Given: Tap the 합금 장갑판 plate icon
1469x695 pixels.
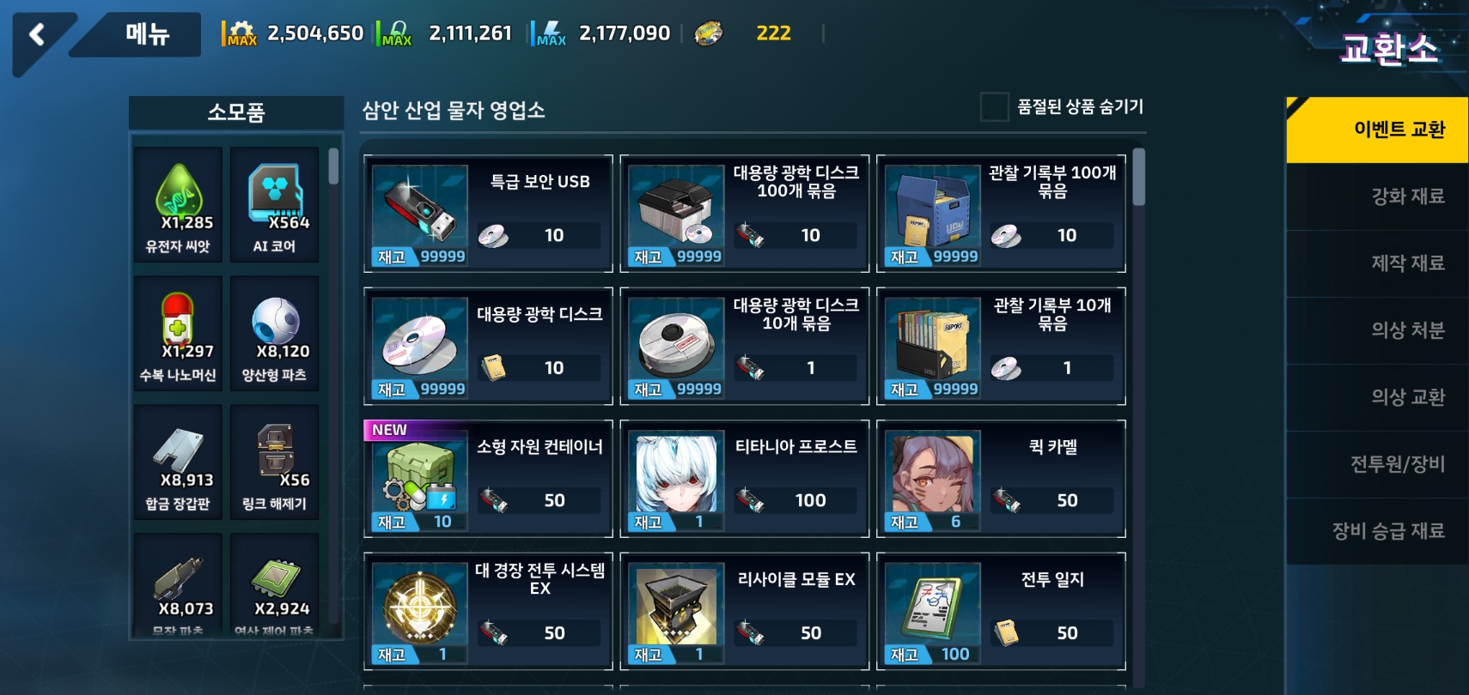Looking at the screenshot, I should pyautogui.click(x=178, y=450).
